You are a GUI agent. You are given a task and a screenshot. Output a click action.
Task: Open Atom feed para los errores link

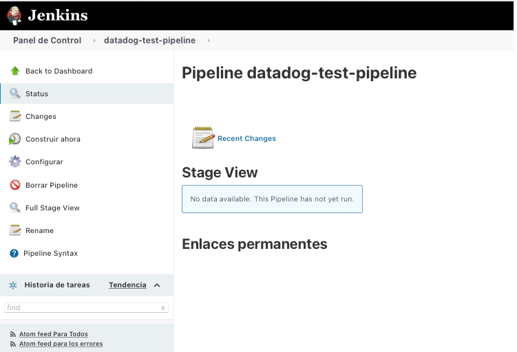point(61,344)
